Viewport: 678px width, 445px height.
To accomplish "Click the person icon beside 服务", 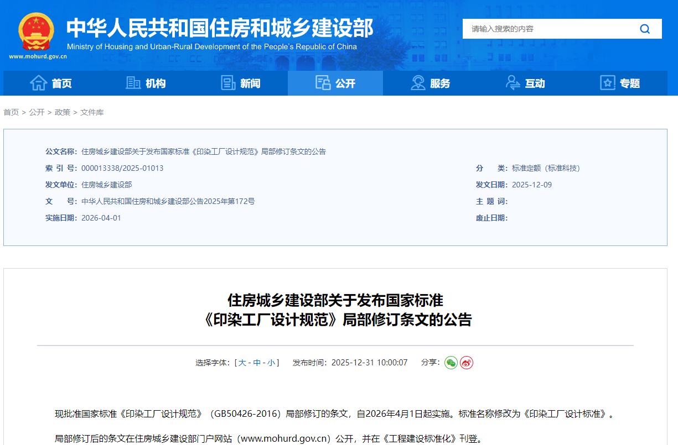I will tap(418, 83).
